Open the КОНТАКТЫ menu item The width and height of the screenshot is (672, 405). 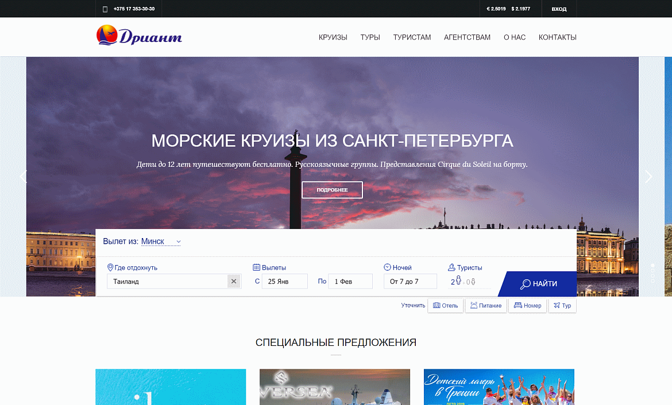558,37
